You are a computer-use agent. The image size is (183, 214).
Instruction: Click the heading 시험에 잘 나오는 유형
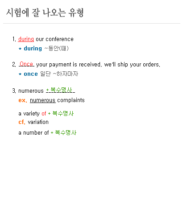pos(45,13)
